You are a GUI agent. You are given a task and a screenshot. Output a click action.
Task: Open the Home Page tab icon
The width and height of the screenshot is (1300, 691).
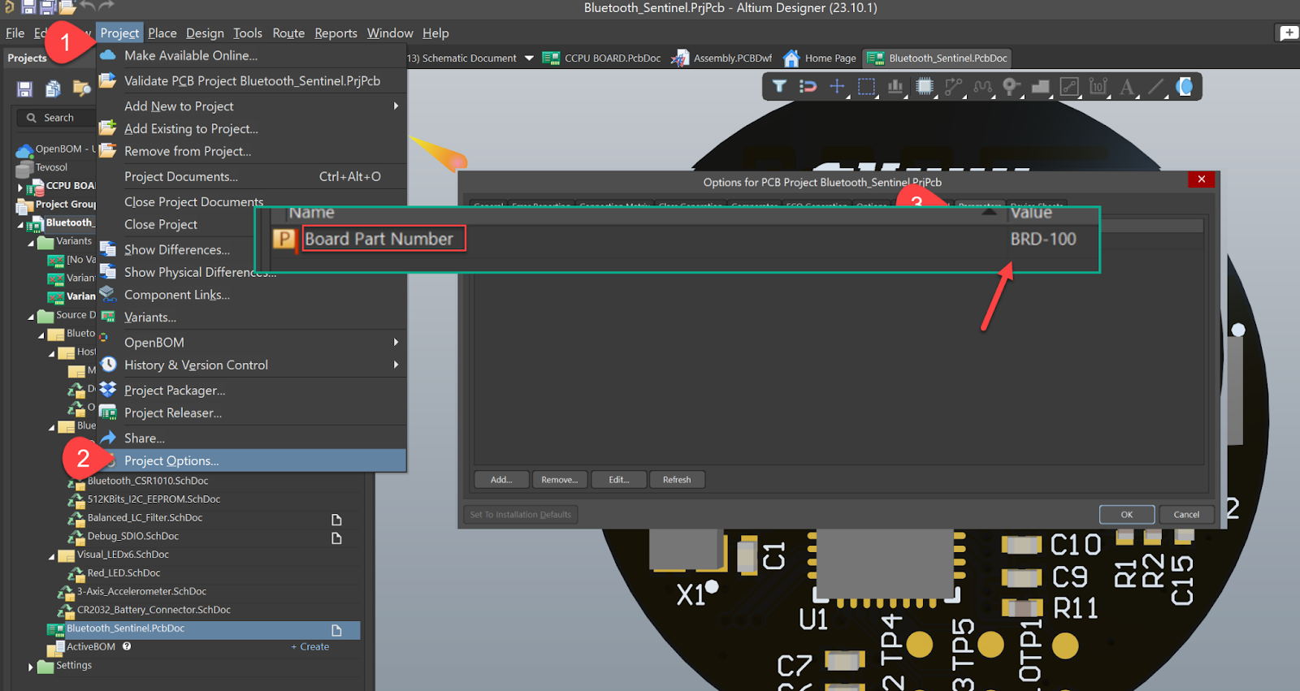click(x=791, y=58)
